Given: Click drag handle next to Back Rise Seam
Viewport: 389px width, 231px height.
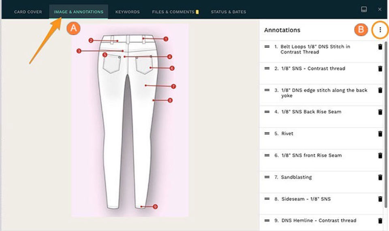Looking at the screenshot, I should [267, 112].
